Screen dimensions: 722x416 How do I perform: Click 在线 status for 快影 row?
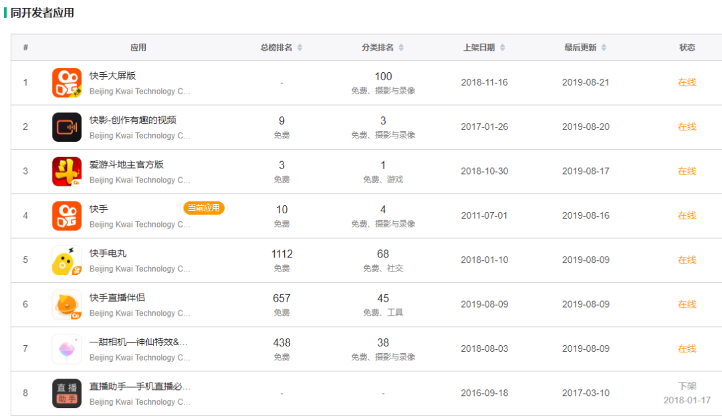coord(687,126)
